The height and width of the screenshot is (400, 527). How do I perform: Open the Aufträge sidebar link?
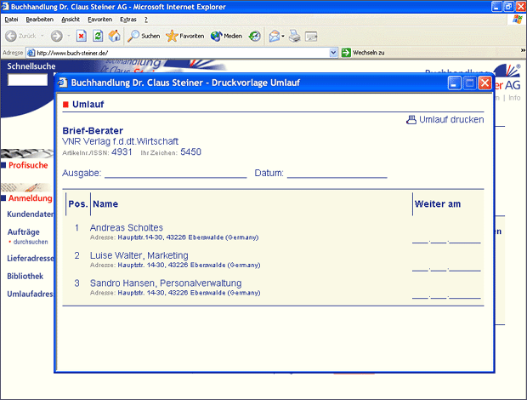pyautogui.click(x=24, y=231)
